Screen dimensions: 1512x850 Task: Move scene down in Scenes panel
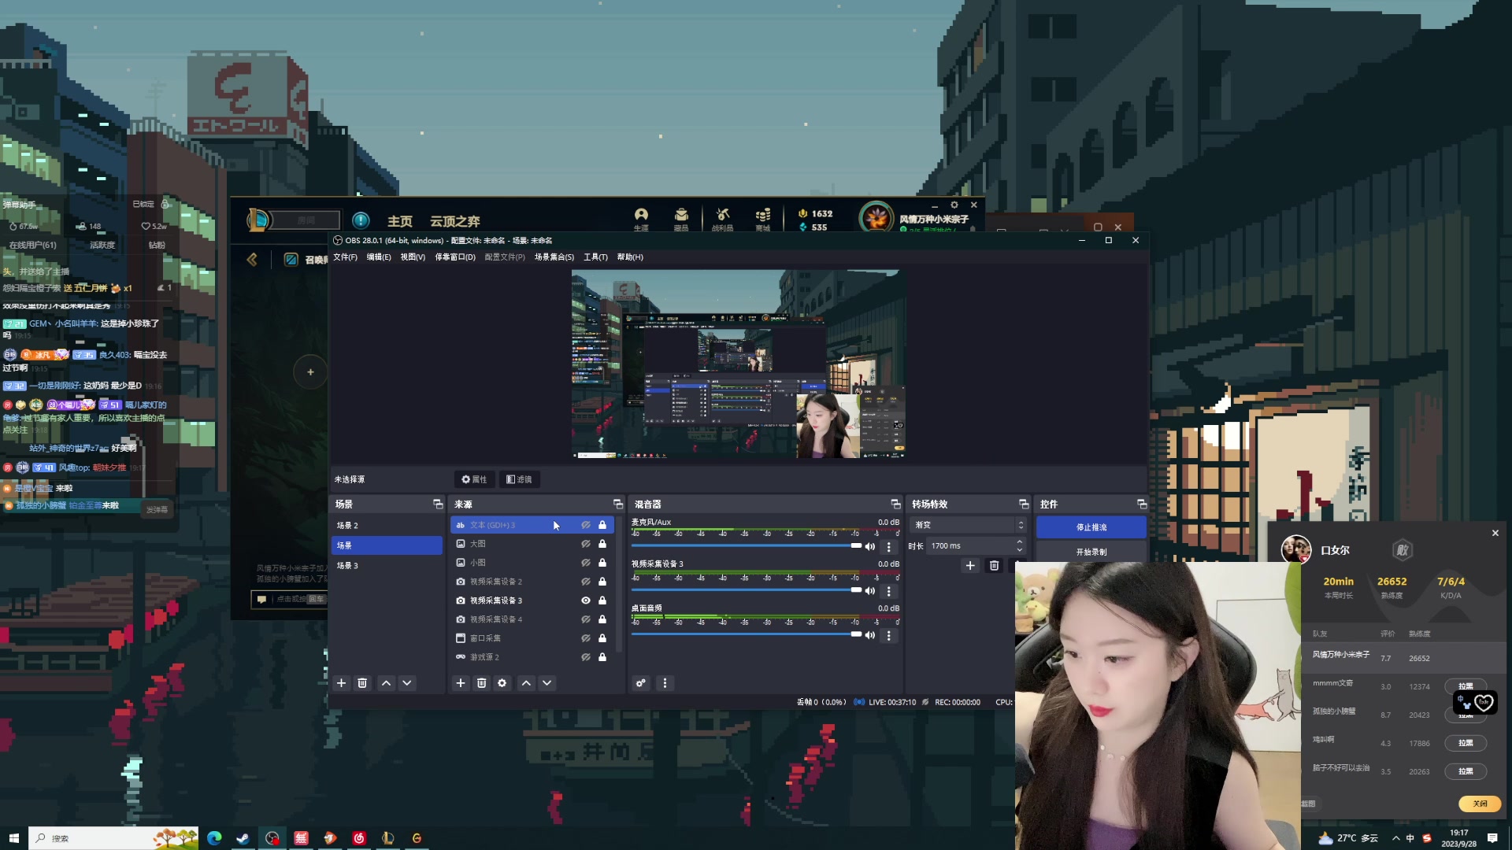407,683
